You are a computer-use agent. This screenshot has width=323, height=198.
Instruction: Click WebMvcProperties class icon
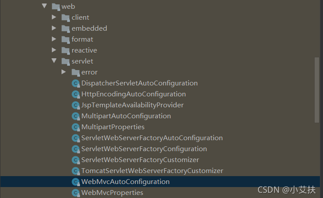(x=76, y=193)
